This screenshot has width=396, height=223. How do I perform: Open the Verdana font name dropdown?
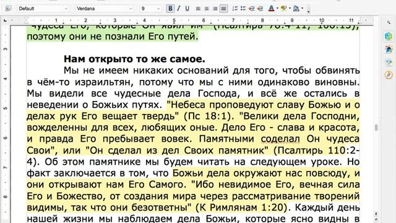pyautogui.click(x=131, y=9)
